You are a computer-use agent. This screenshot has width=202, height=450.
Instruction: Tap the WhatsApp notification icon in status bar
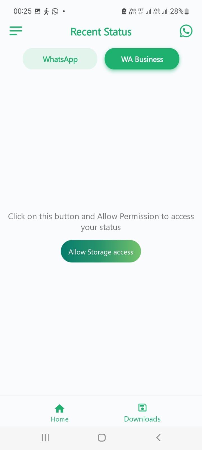pyautogui.click(x=55, y=11)
